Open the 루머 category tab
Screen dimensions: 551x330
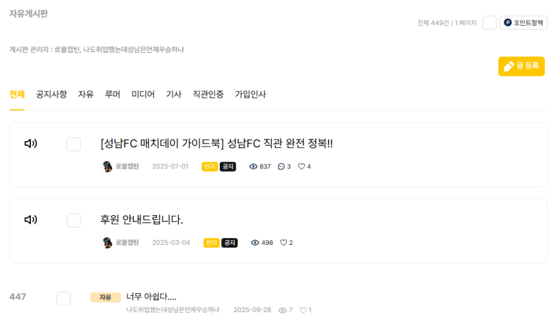point(112,94)
